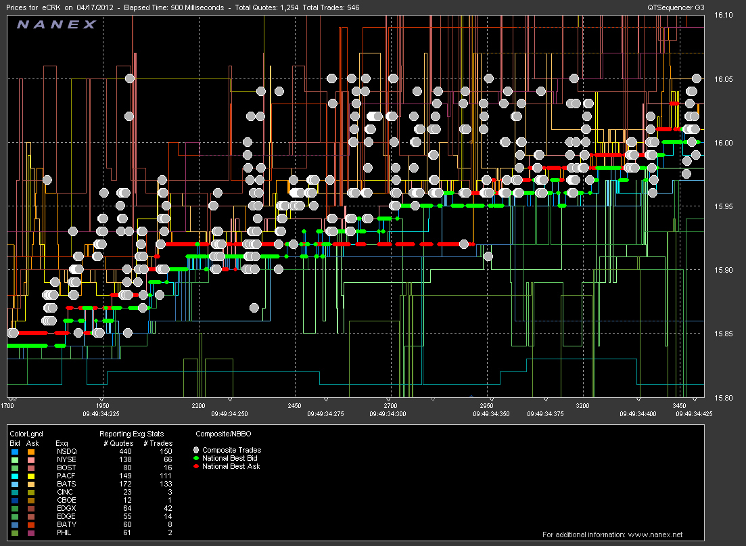Click the # Trades column header
746x546 pixels.
[x=158, y=443]
